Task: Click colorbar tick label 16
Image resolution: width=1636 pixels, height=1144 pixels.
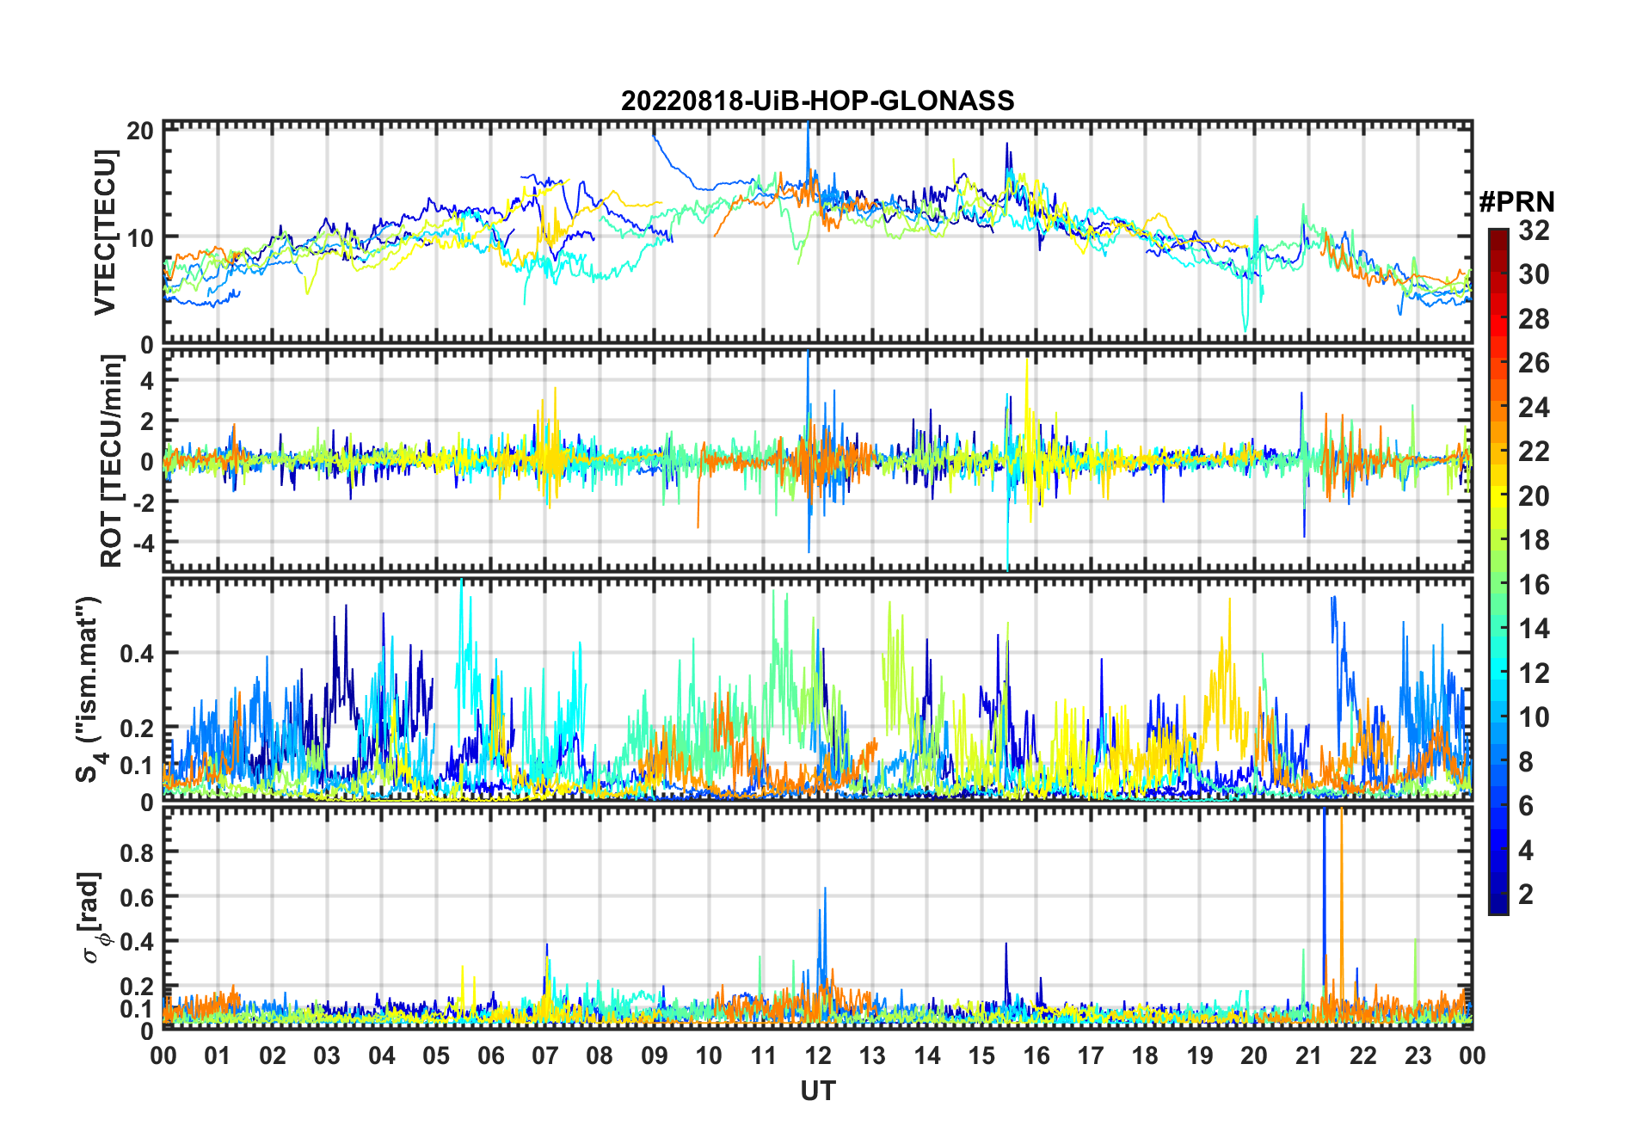Action: (1534, 585)
